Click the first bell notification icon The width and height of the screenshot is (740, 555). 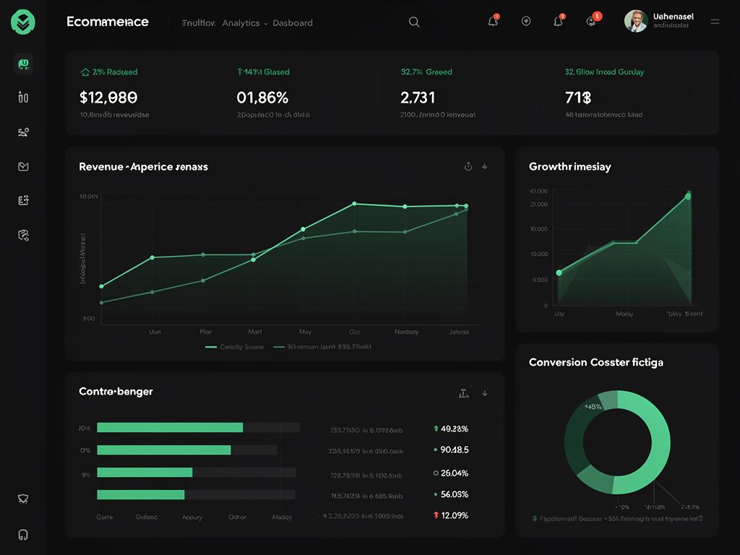pos(493,21)
